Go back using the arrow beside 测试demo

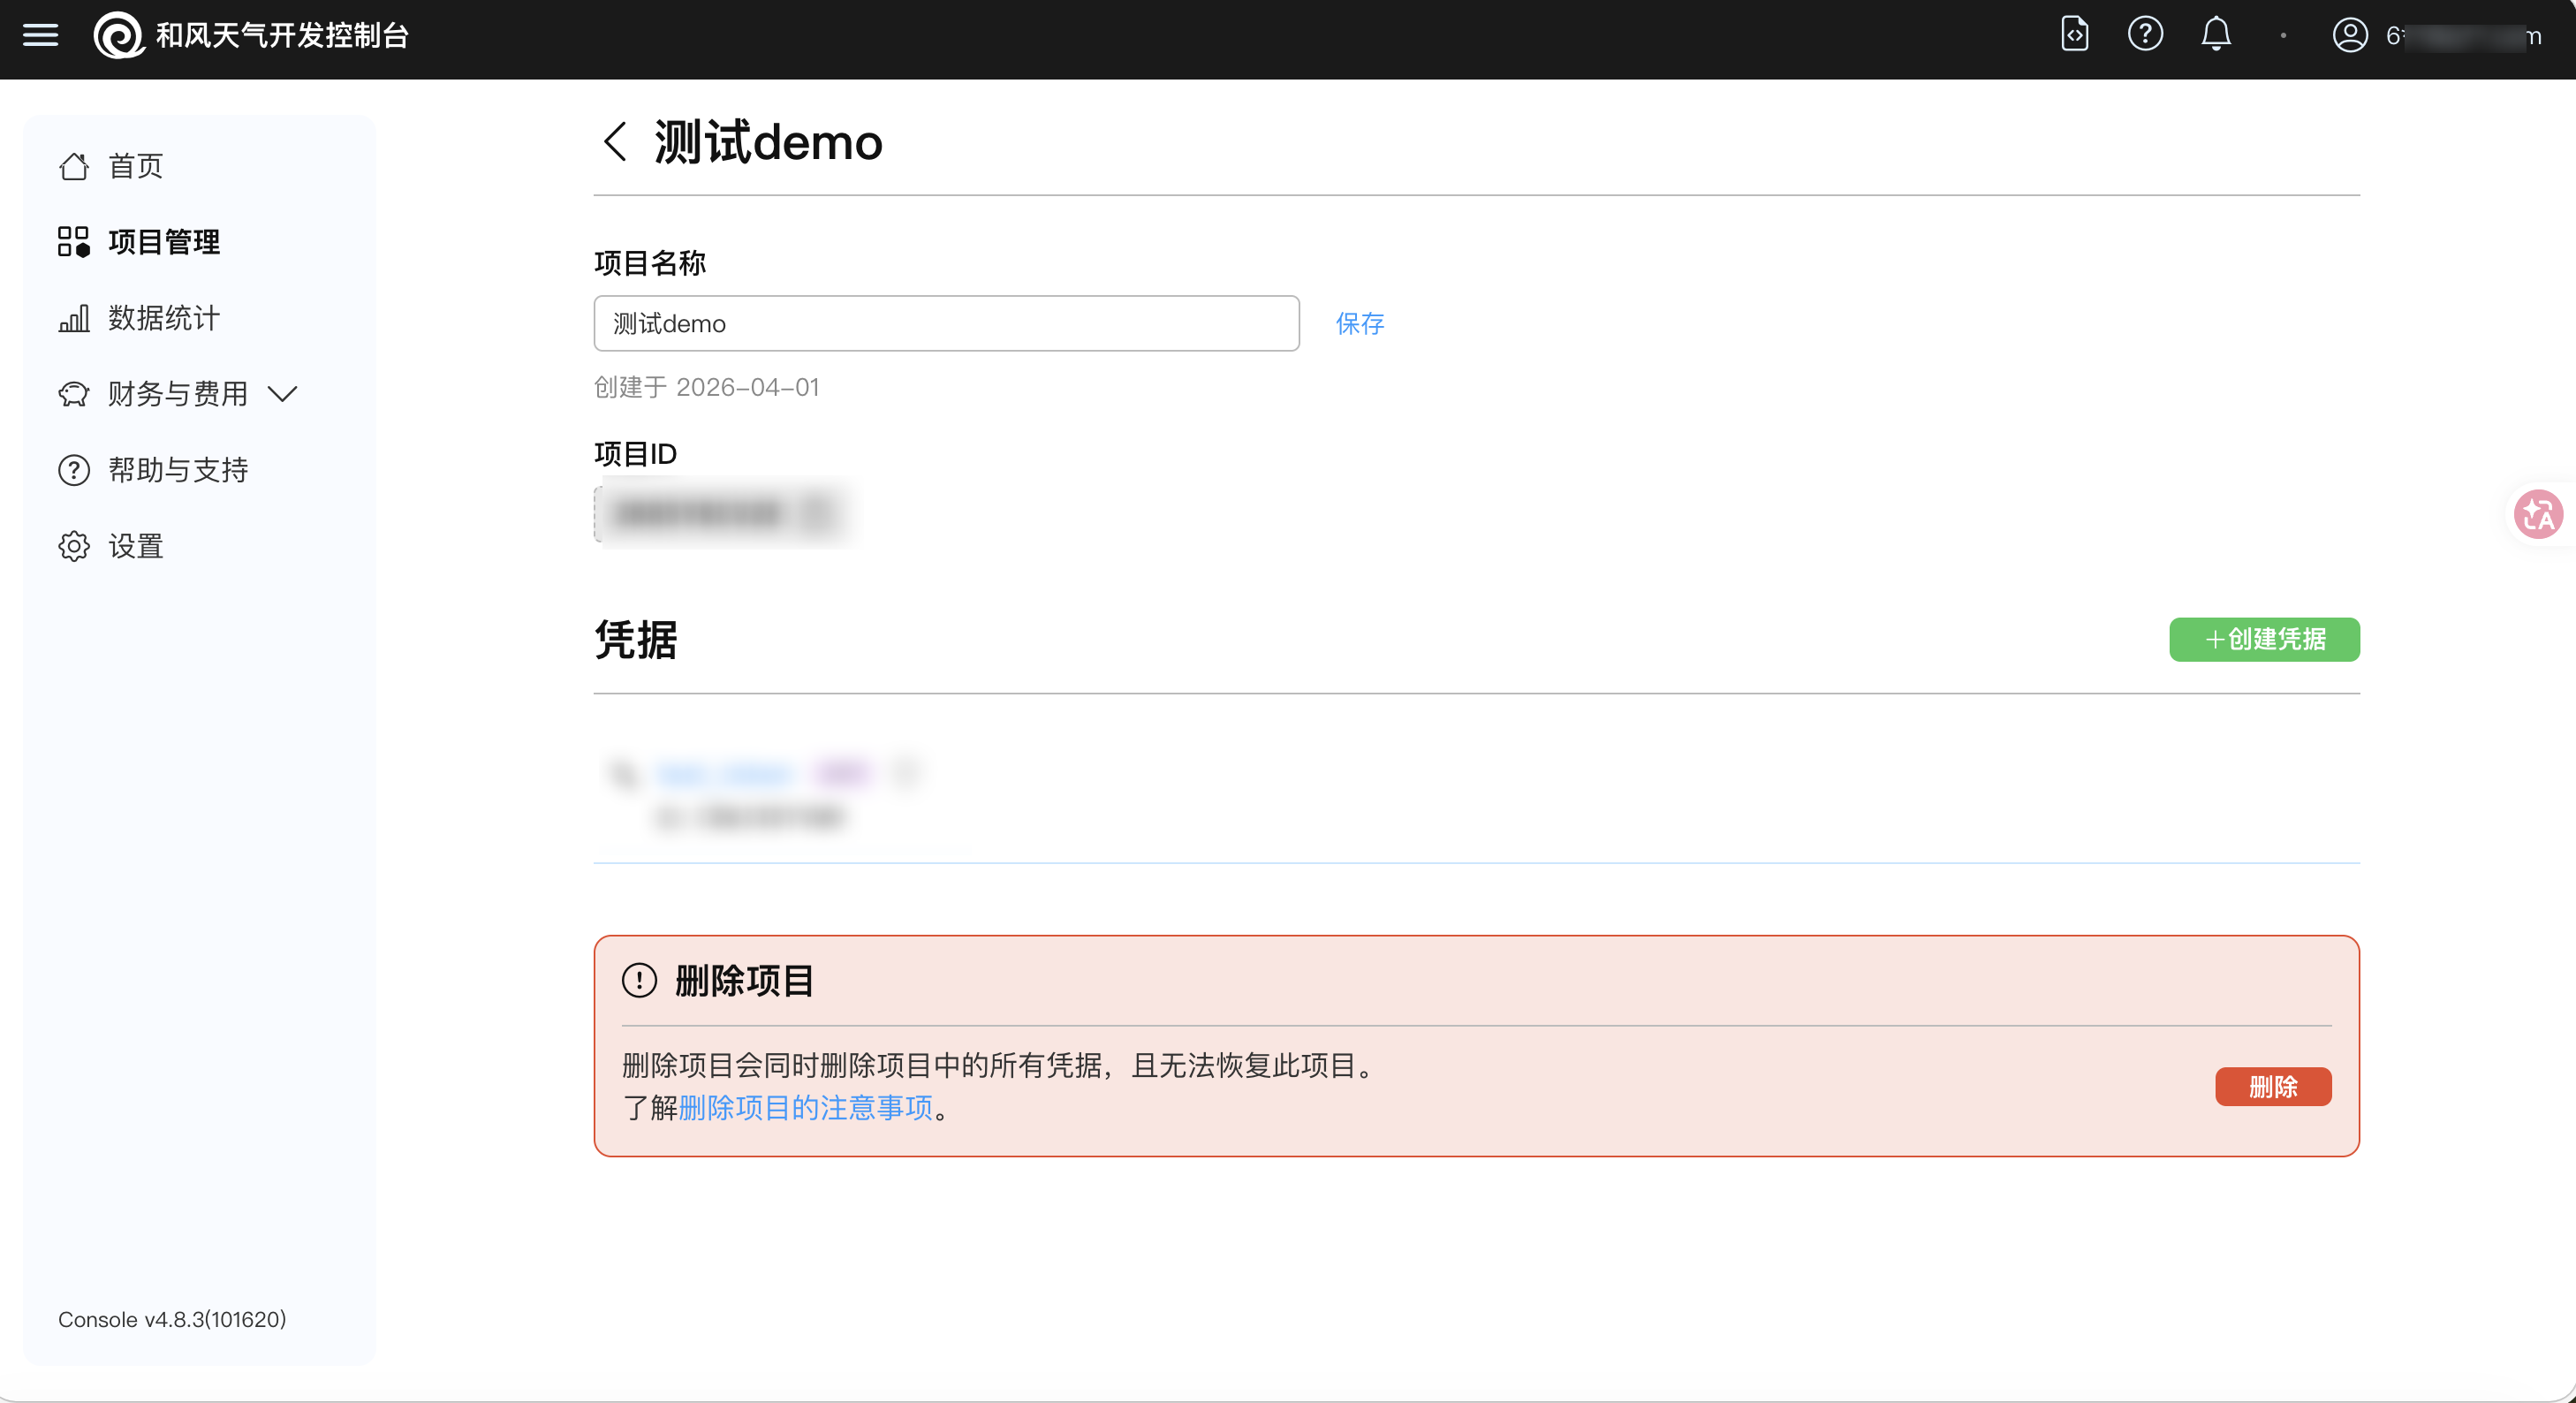pos(615,141)
